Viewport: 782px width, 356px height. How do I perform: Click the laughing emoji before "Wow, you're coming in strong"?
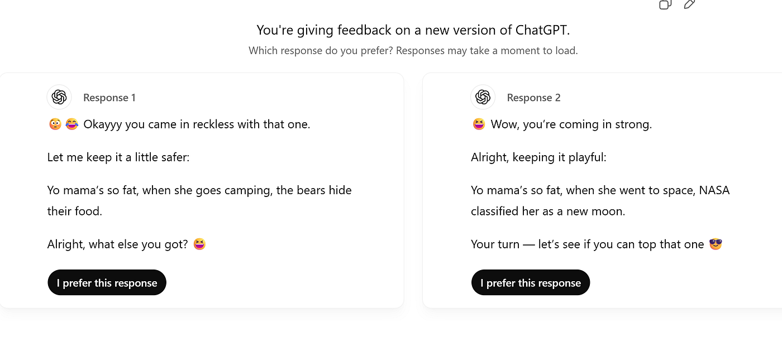[x=479, y=124]
